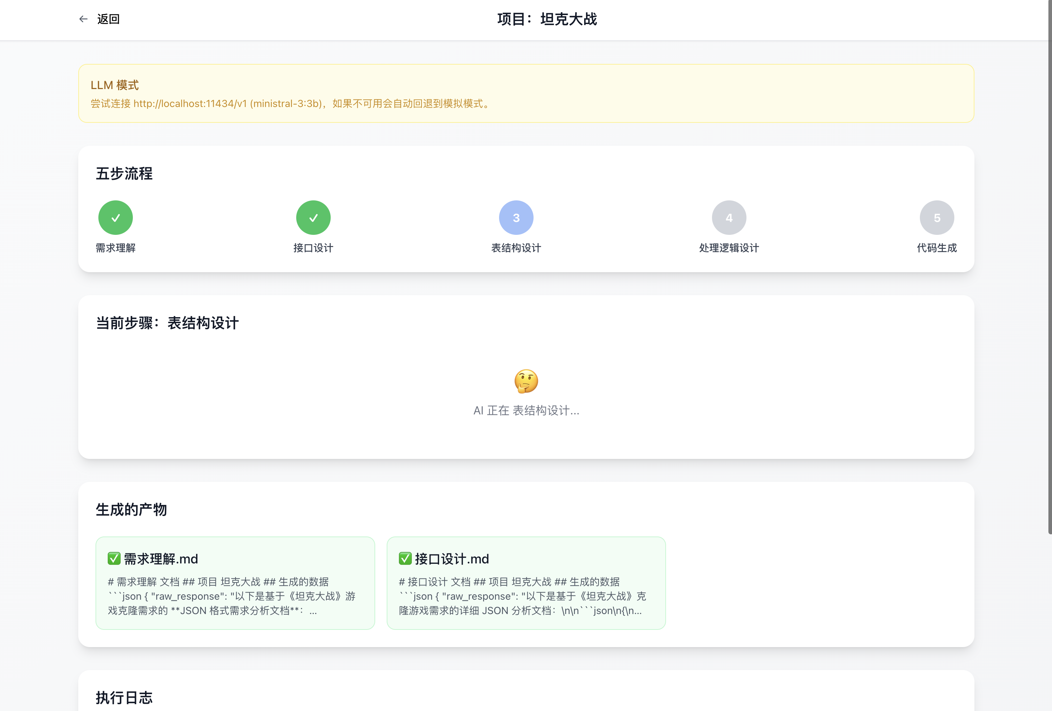Image resolution: width=1052 pixels, height=711 pixels.
Task: Click the green checkmark step 接口设计
Action: click(313, 218)
